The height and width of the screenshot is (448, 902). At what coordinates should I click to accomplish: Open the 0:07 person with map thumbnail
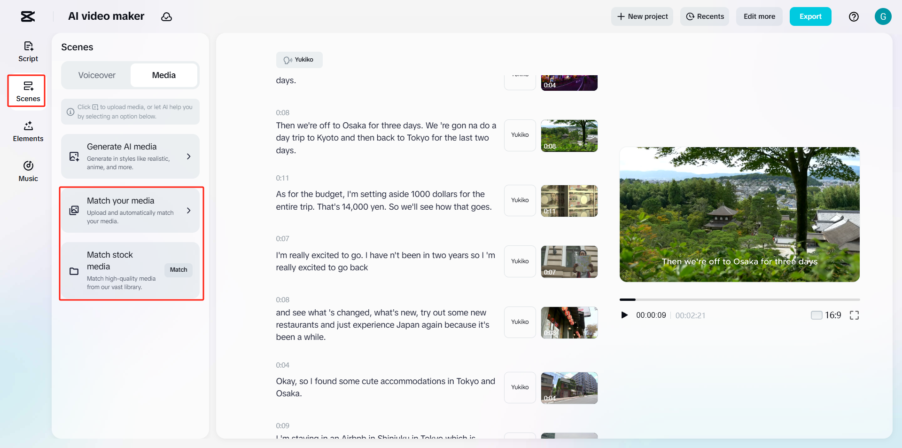coord(569,262)
